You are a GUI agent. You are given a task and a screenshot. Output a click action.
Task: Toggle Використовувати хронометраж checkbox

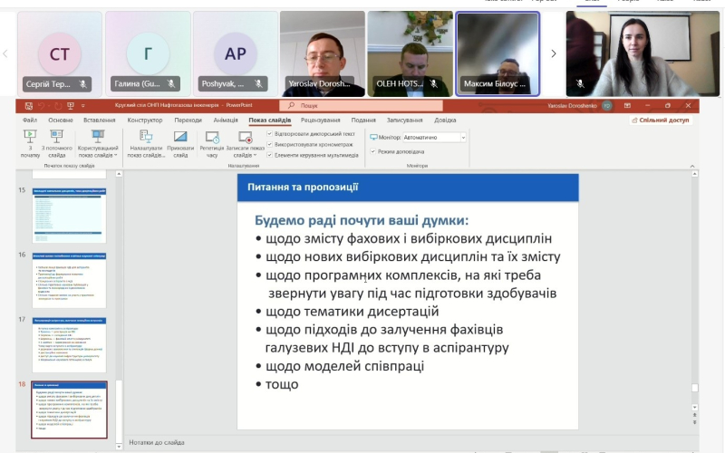(x=269, y=144)
